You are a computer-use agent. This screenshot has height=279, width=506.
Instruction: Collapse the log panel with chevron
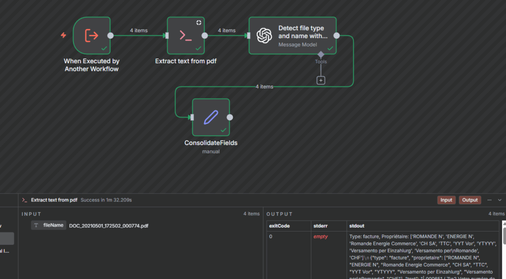tap(500, 200)
